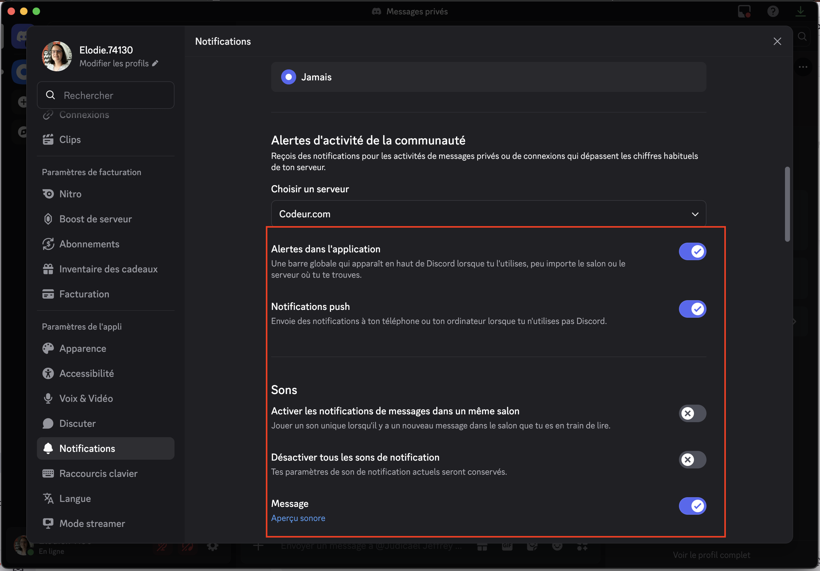Open Mode streamer settings
820x571 pixels.
pyautogui.click(x=92, y=523)
